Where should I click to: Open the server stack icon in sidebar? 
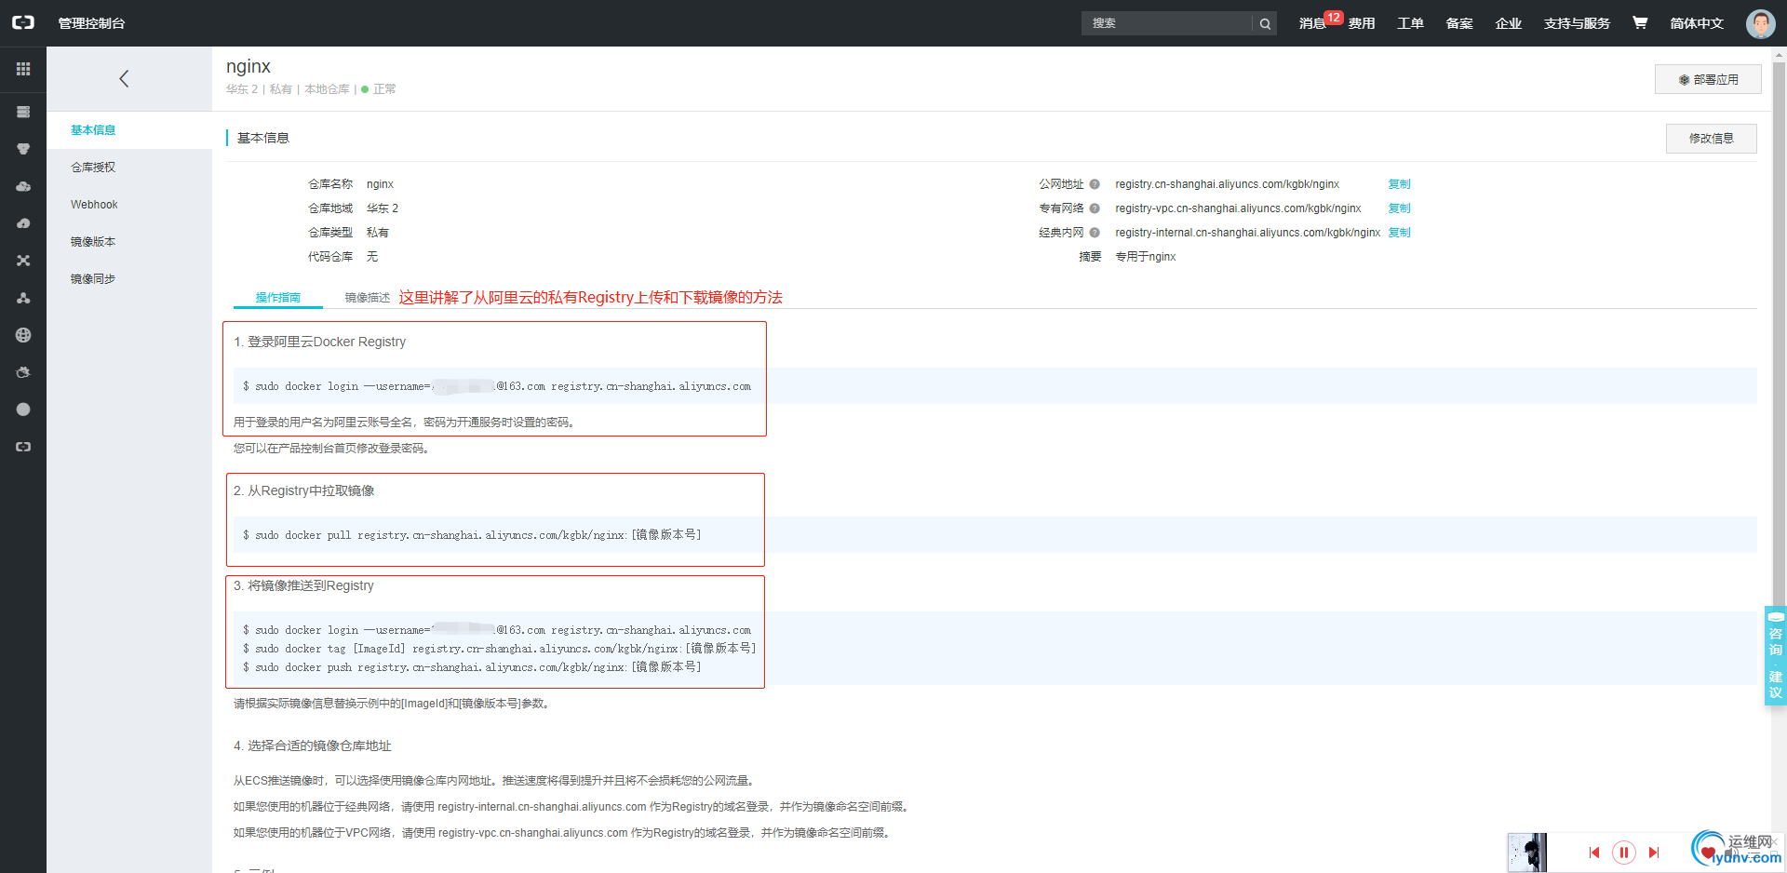23,112
